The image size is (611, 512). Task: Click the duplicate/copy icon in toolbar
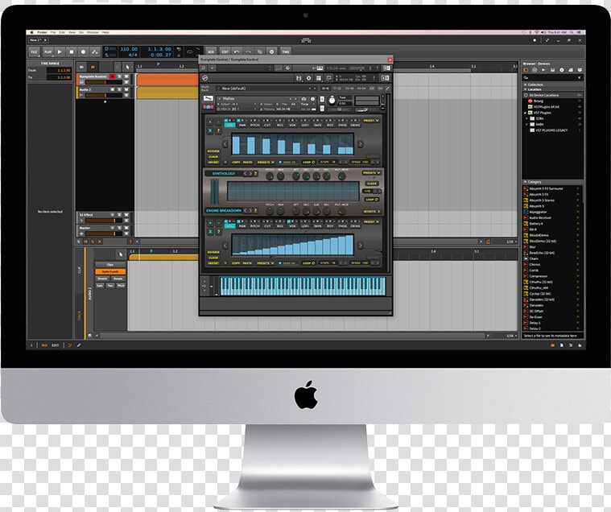pyautogui.click(x=260, y=52)
